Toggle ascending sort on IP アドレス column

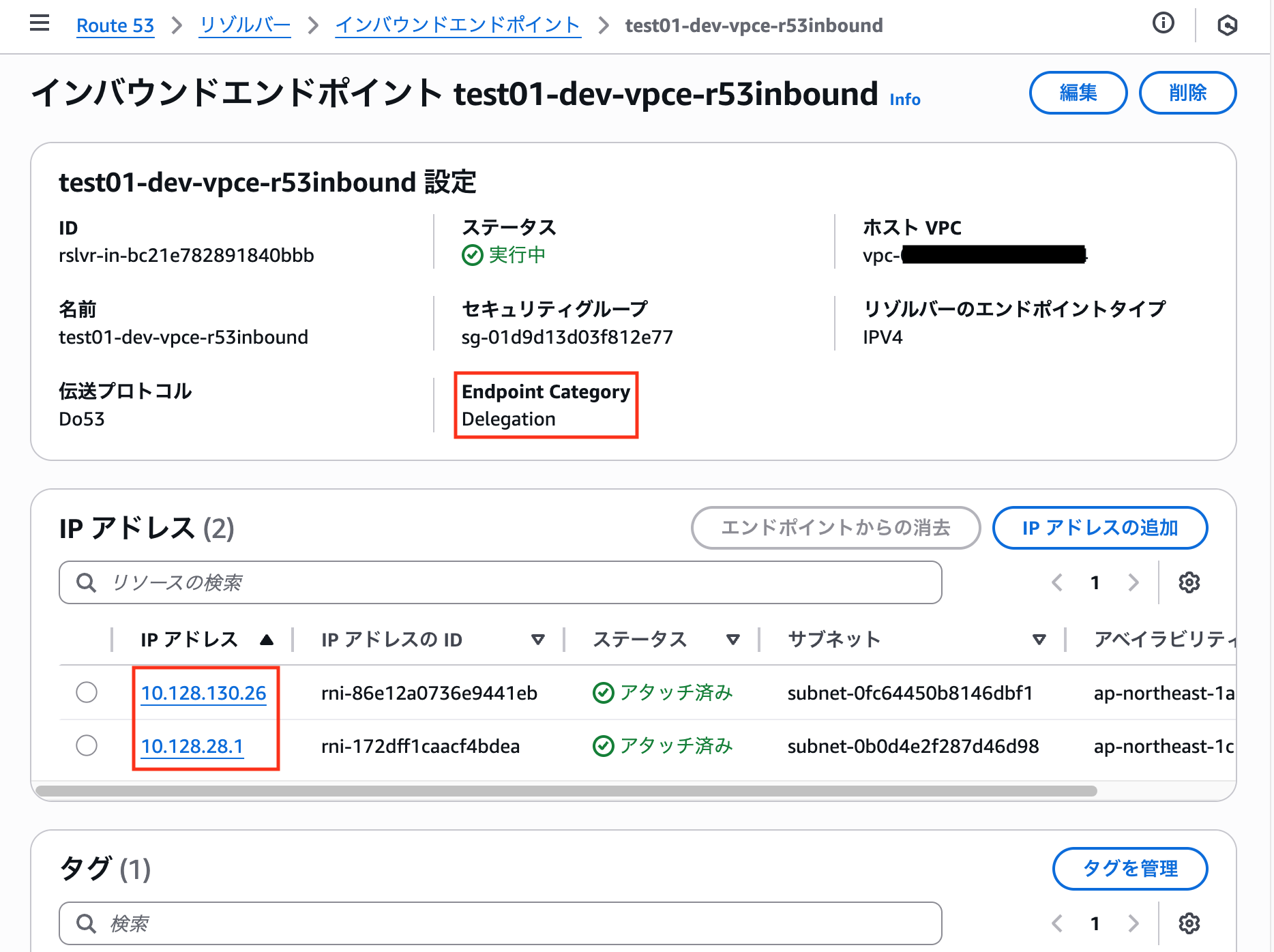[267, 639]
